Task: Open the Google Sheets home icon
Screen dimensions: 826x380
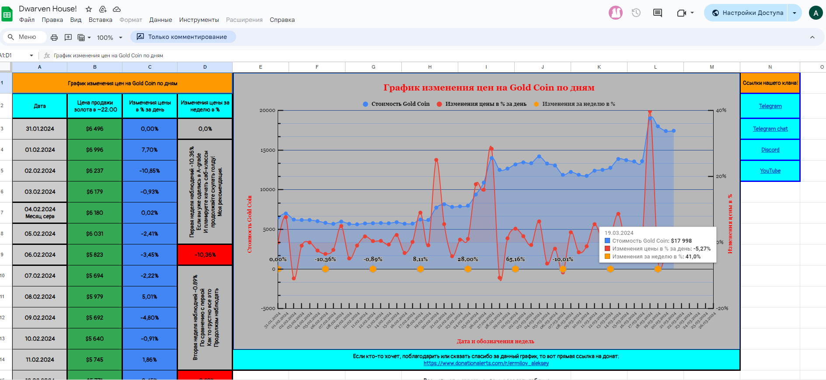Action: click(x=7, y=14)
